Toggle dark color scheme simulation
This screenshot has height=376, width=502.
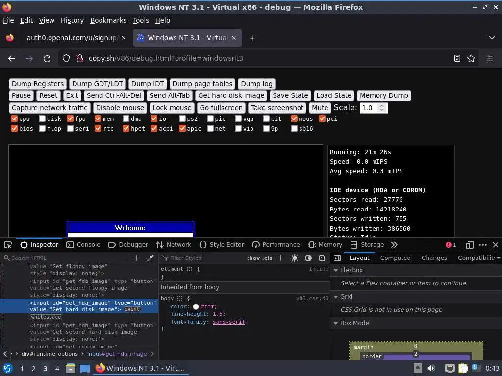pyautogui.click(x=308, y=258)
